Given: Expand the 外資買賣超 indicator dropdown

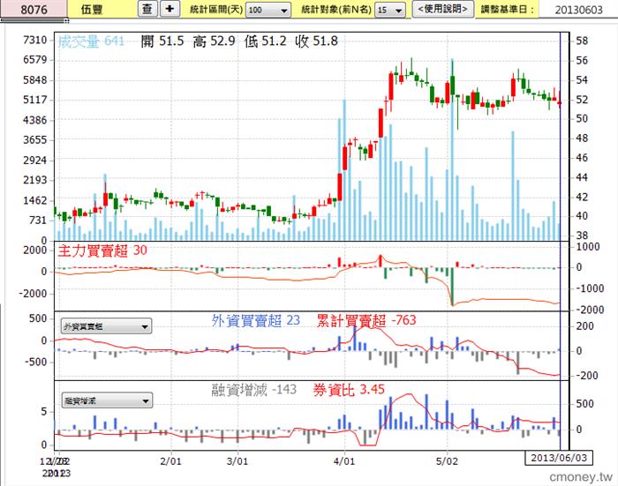Looking at the screenshot, I should 107,326.
